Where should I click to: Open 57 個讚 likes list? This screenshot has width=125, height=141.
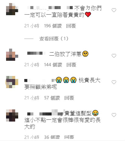(x=52, y=98)
